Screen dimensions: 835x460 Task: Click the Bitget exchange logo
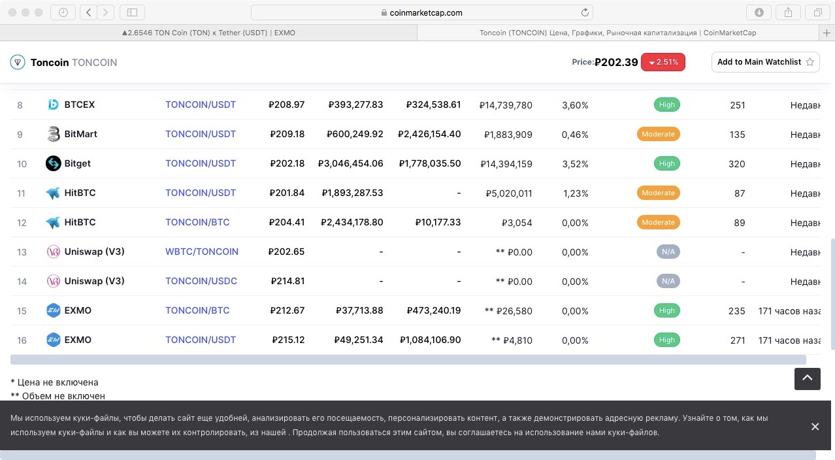click(54, 163)
